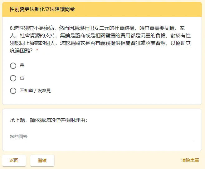Click the question 8 card background

click(x=118, y=79)
